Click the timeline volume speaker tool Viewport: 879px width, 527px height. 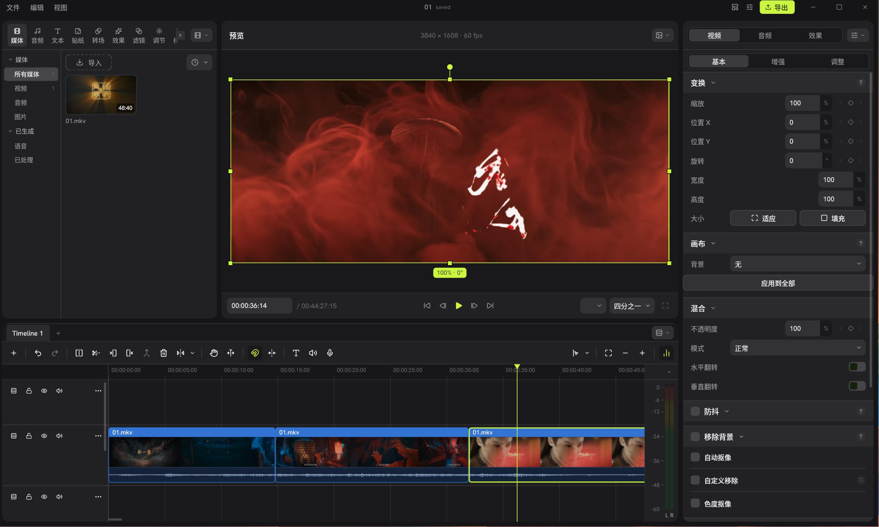click(x=313, y=353)
